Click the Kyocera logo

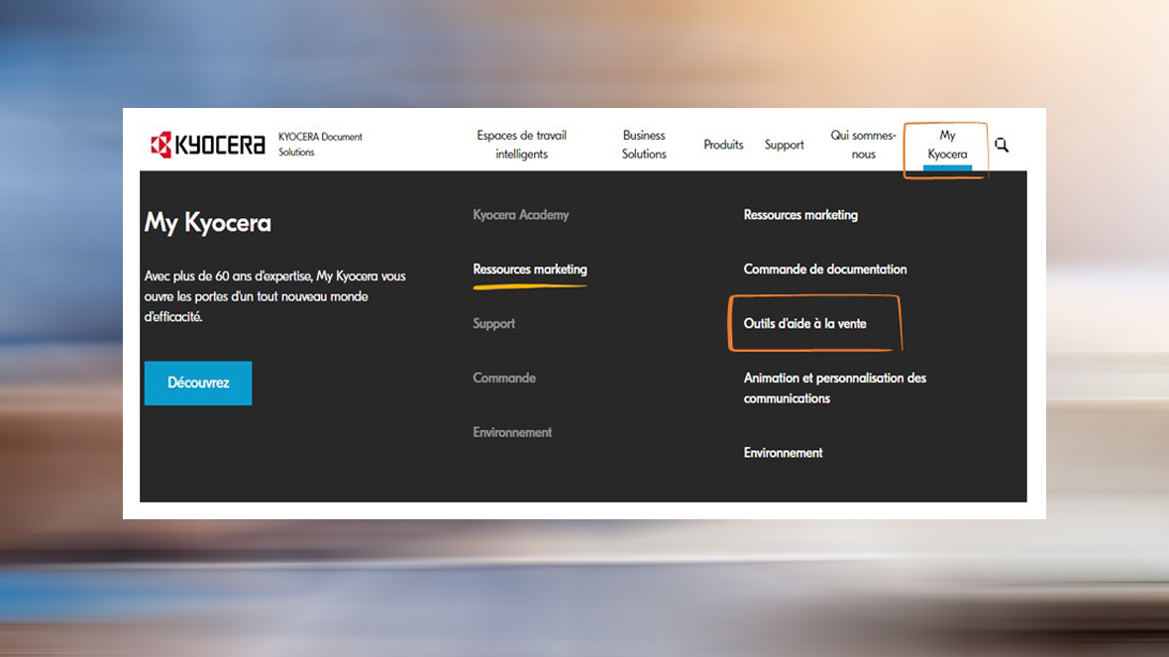[x=208, y=145]
